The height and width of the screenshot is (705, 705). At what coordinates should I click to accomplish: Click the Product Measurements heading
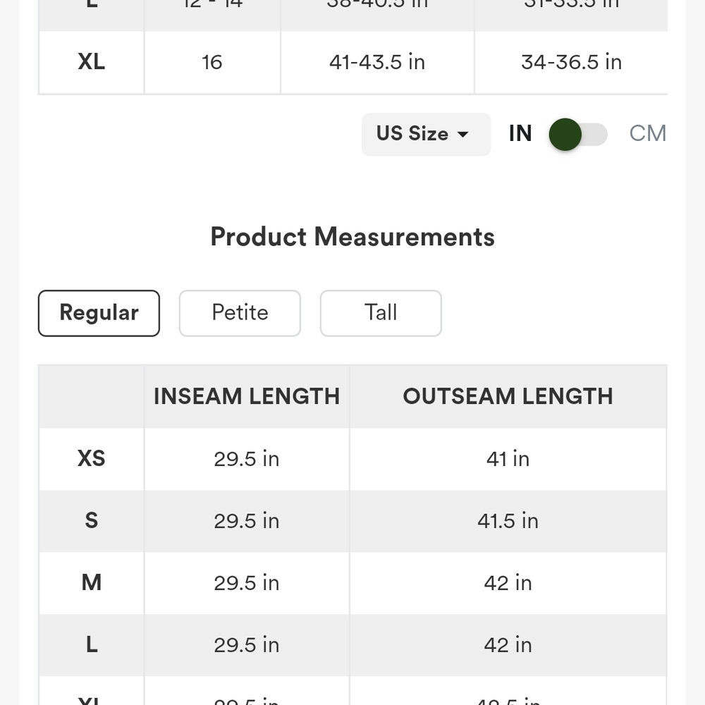(352, 237)
